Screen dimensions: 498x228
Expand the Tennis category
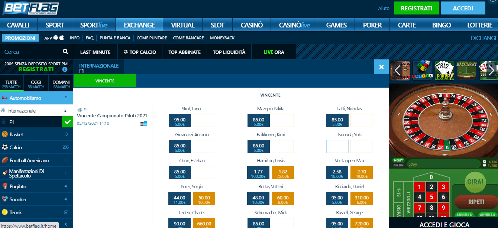pos(36,212)
